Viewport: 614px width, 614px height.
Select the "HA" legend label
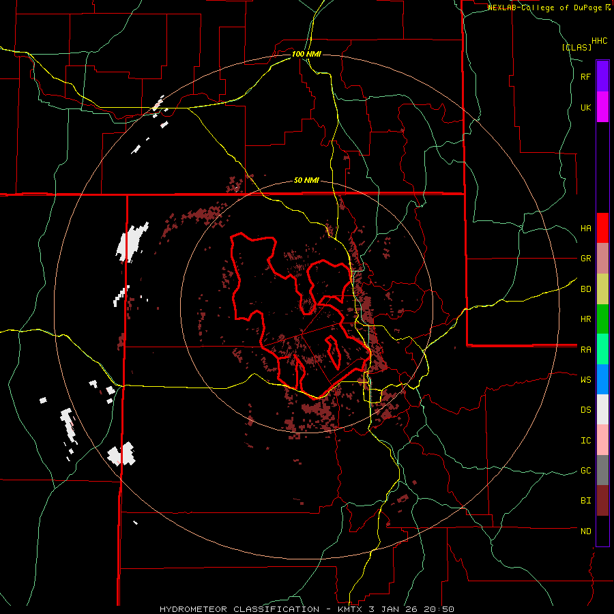click(585, 228)
